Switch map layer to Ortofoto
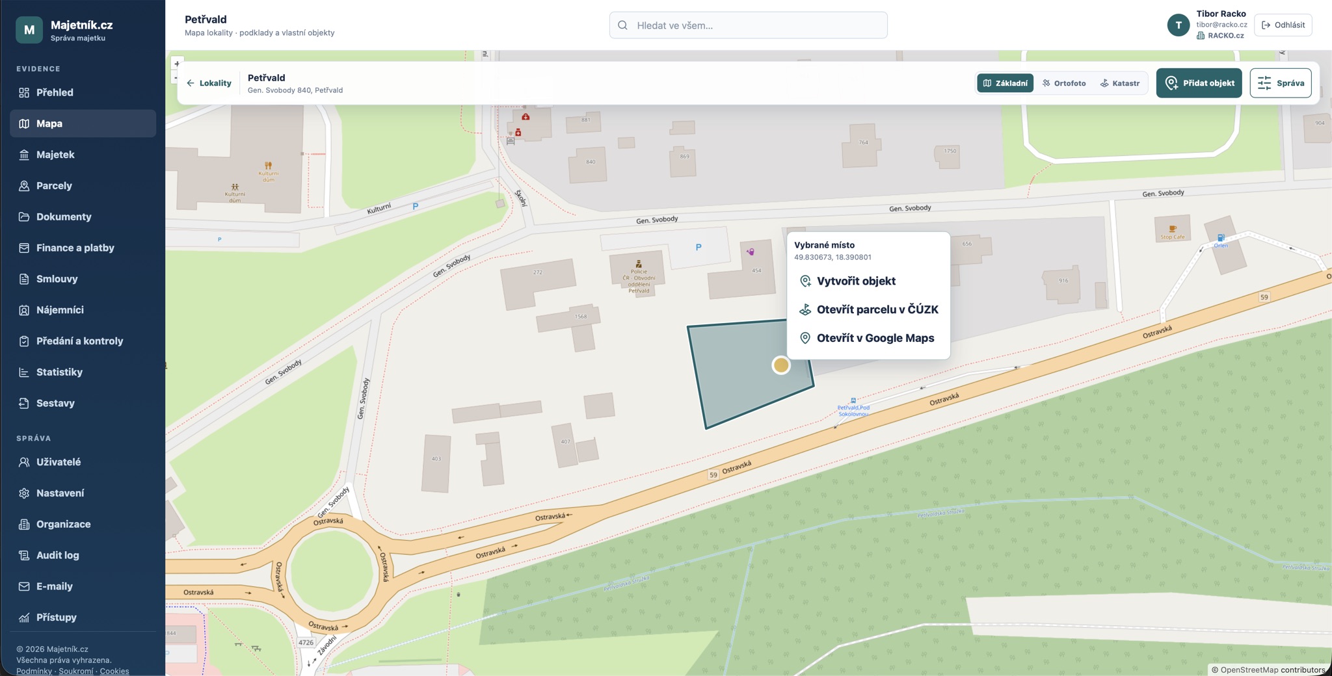The width and height of the screenshot is (1332, 676). click(x=1064, y=83)
